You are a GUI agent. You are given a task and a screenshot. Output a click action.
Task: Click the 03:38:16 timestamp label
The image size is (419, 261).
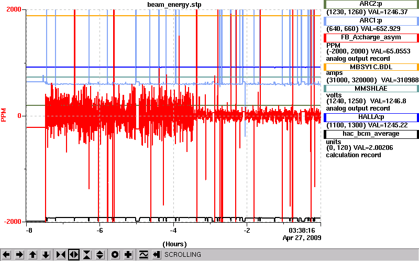coord(302,230)
